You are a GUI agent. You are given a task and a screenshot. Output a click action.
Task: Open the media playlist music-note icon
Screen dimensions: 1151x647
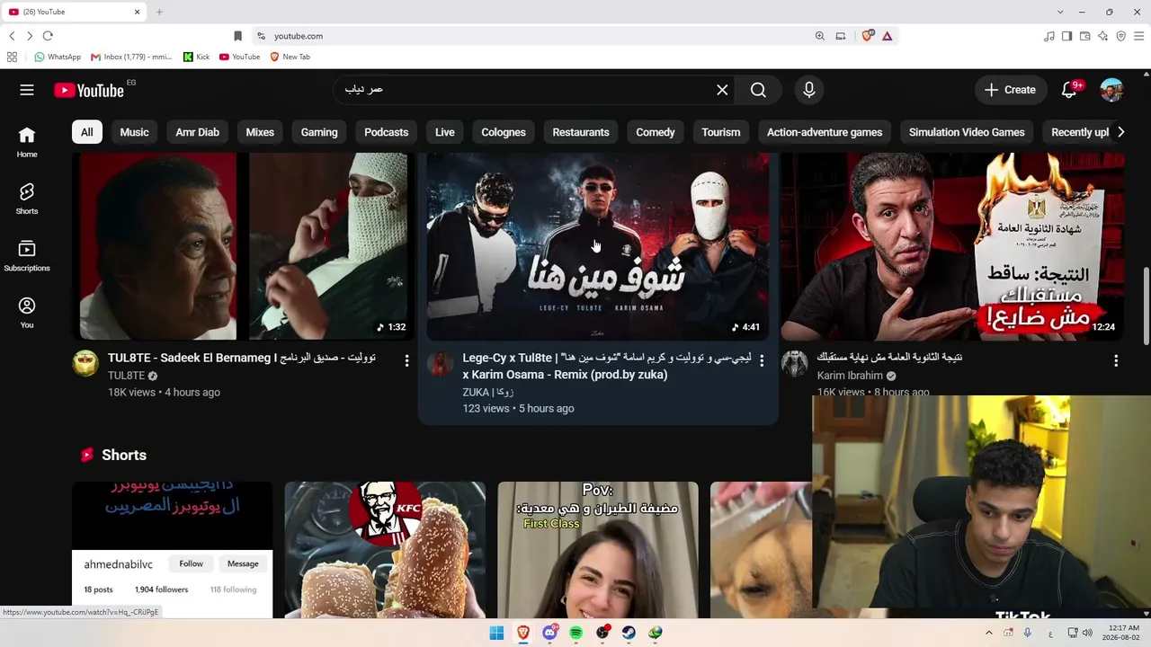click(x=1048, y=36)
